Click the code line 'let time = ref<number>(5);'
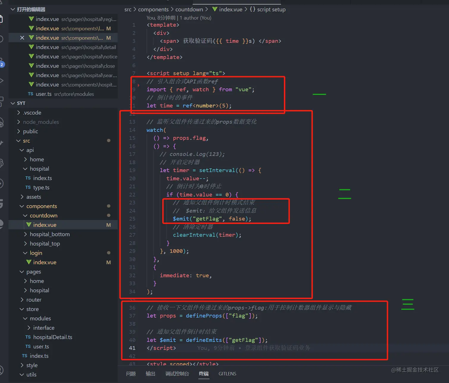 click(189, 106)
